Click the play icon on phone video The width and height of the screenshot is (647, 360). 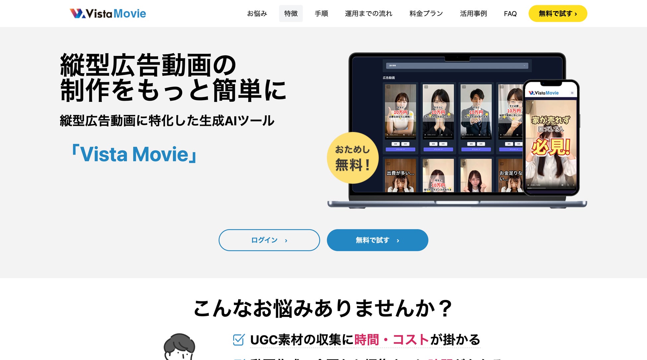(528, 185)
